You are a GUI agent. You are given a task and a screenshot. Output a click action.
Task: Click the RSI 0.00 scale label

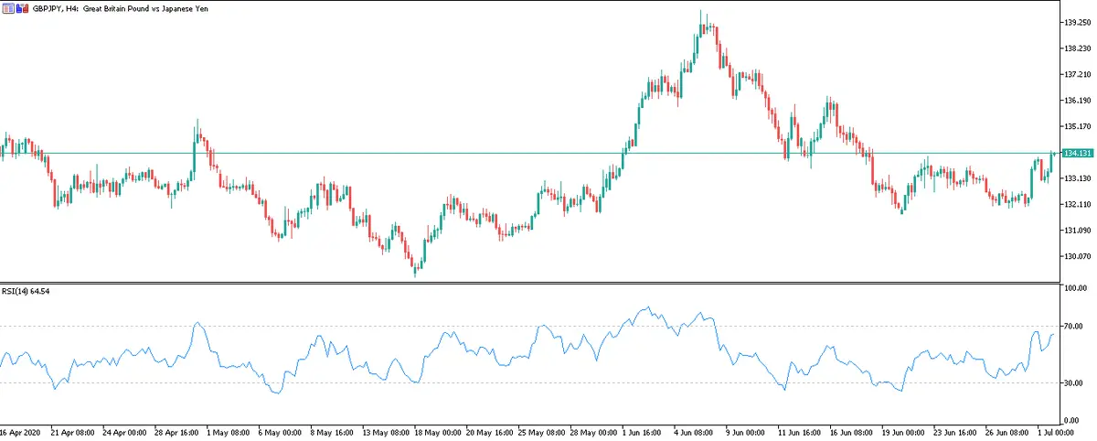[1071, 418]
